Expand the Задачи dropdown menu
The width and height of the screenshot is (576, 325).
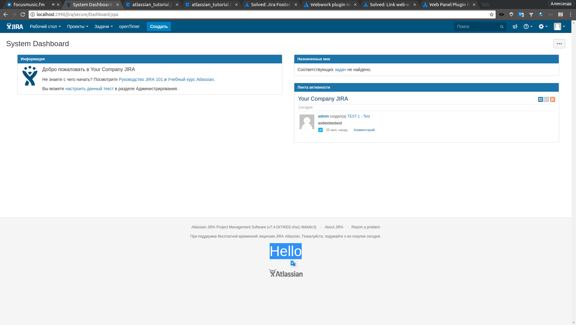click(x=104, y=26)
